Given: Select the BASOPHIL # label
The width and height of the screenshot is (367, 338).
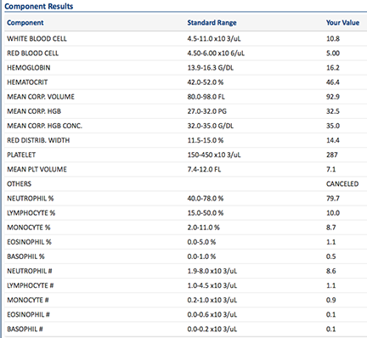Looking at the screenshot, I should pyautogui.click(x=25, y=330).
